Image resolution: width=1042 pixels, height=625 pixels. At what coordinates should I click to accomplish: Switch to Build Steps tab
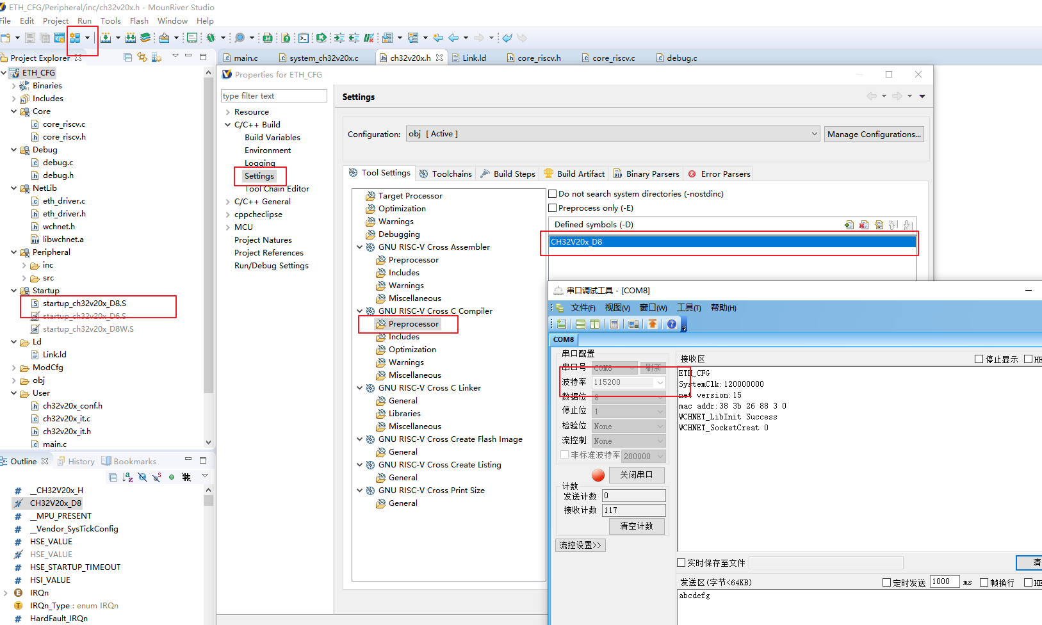[x=508, y=174]
